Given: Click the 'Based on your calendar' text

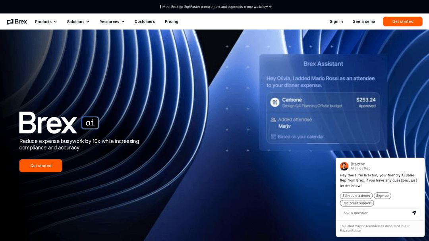Looking at the screenshot, I should point(301,137).
